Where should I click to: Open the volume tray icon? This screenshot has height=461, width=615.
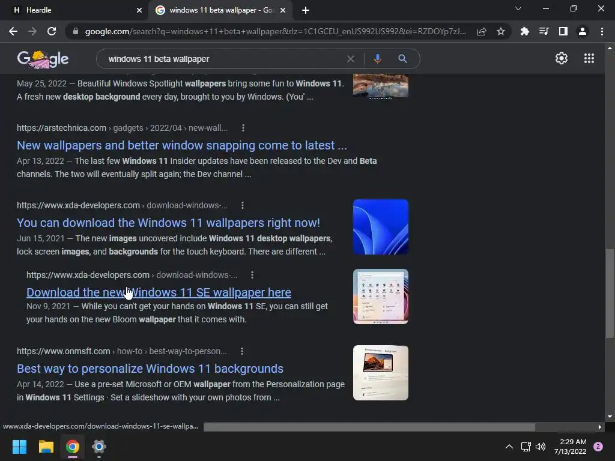[x=541, y=447]
